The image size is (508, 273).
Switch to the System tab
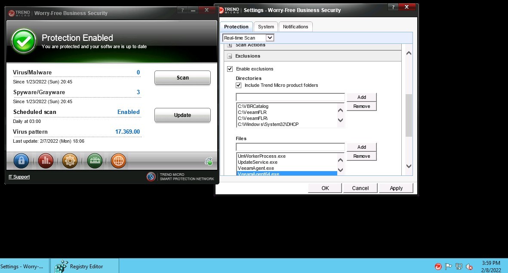click(265, 27)
